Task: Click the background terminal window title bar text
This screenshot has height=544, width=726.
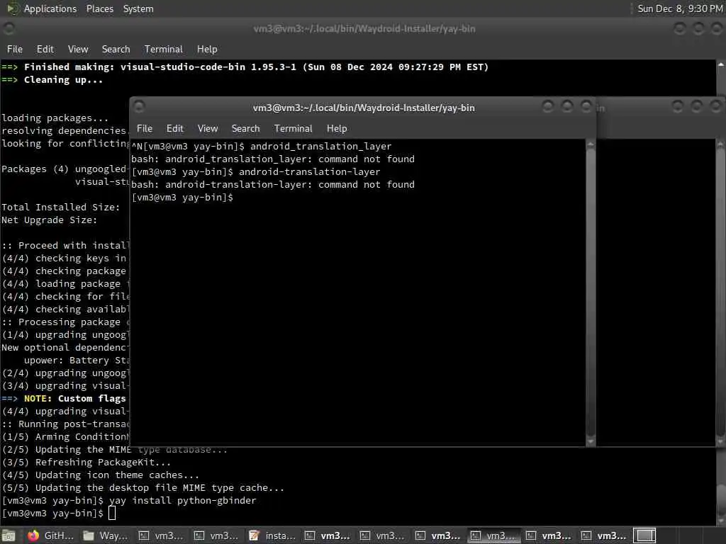Action: 364,28
